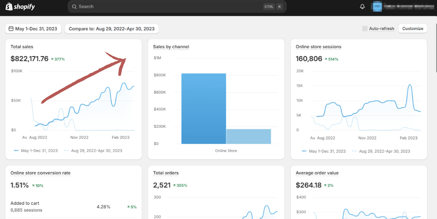Click the 1.51% conversion rate value
The height and width of the screenshot is (219, 437).
tap(19, 185)
